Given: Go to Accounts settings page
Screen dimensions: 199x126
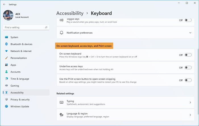Looking at the screenshot, I should pos(15,72).
